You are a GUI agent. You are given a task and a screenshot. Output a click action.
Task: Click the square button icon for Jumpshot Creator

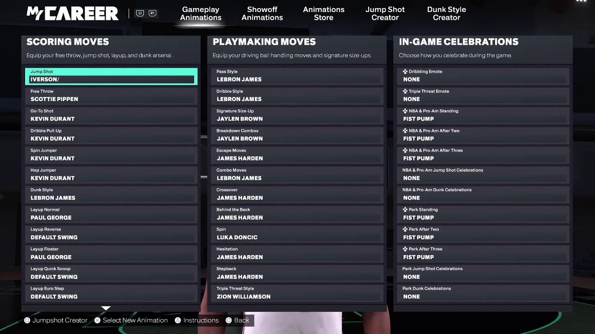(x=27, y=320)
